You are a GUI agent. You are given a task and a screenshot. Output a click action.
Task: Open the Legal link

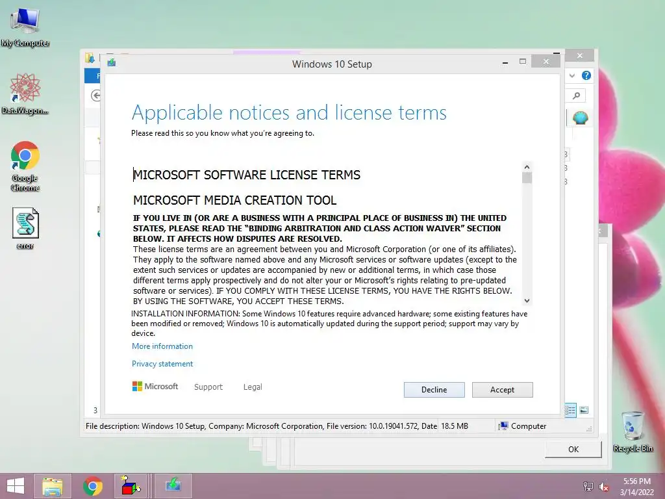(x=253, y=387)
